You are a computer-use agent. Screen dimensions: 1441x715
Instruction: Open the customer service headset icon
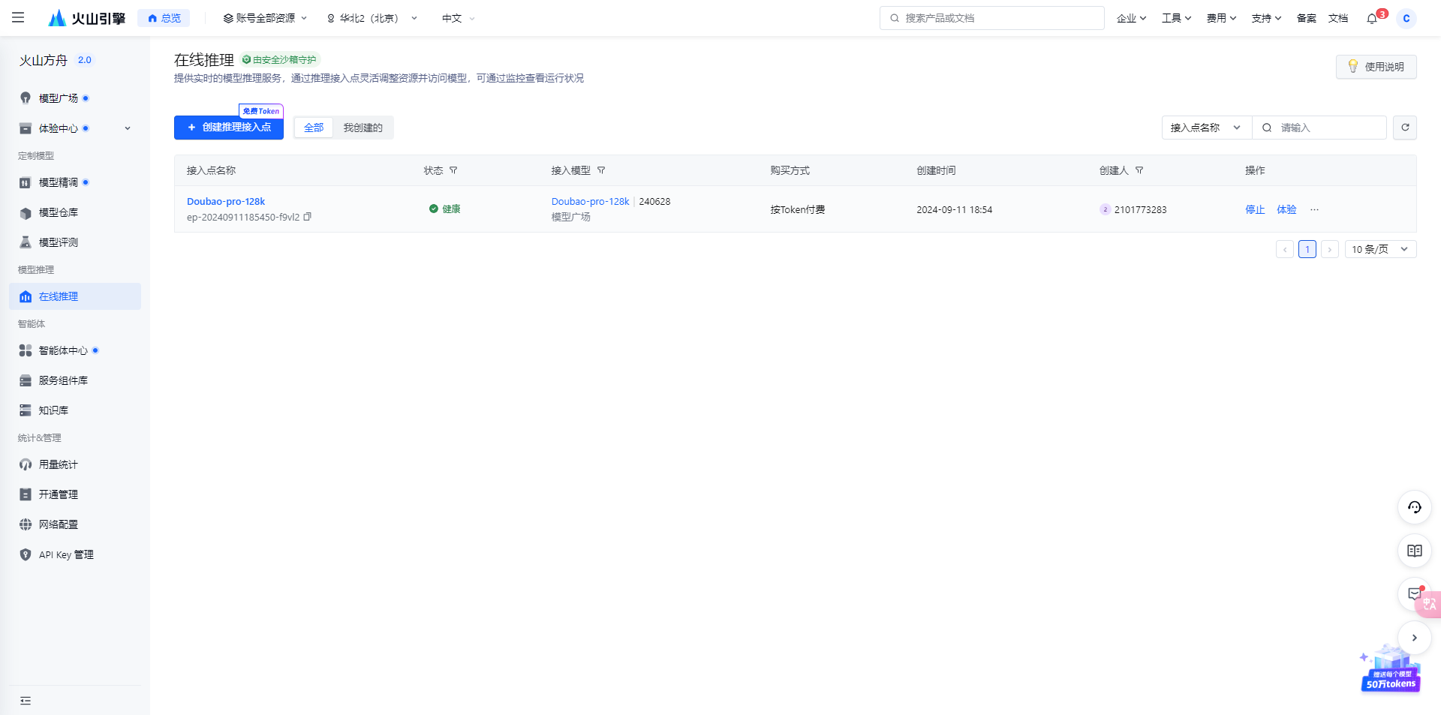[x=1414, y=508]
